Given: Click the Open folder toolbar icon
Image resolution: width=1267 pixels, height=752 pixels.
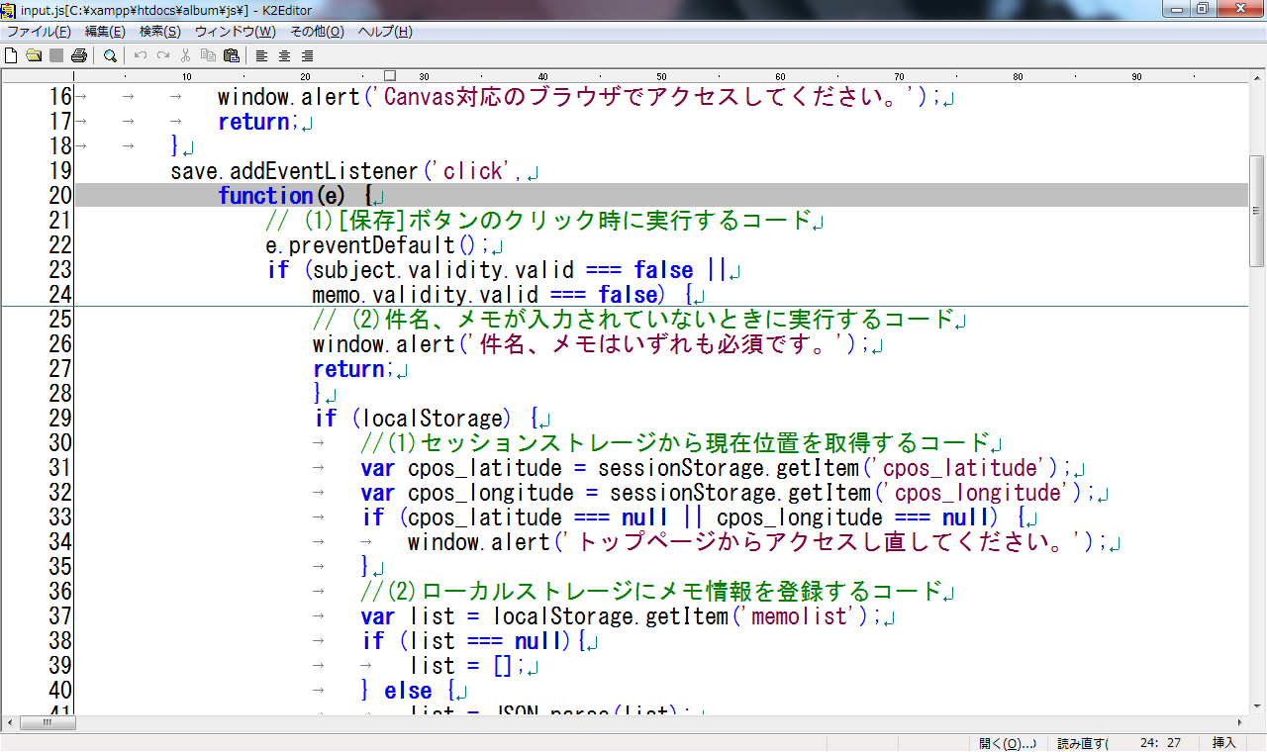Looking at the screenshot, I should pyautogui.click(x=34, y=55).
